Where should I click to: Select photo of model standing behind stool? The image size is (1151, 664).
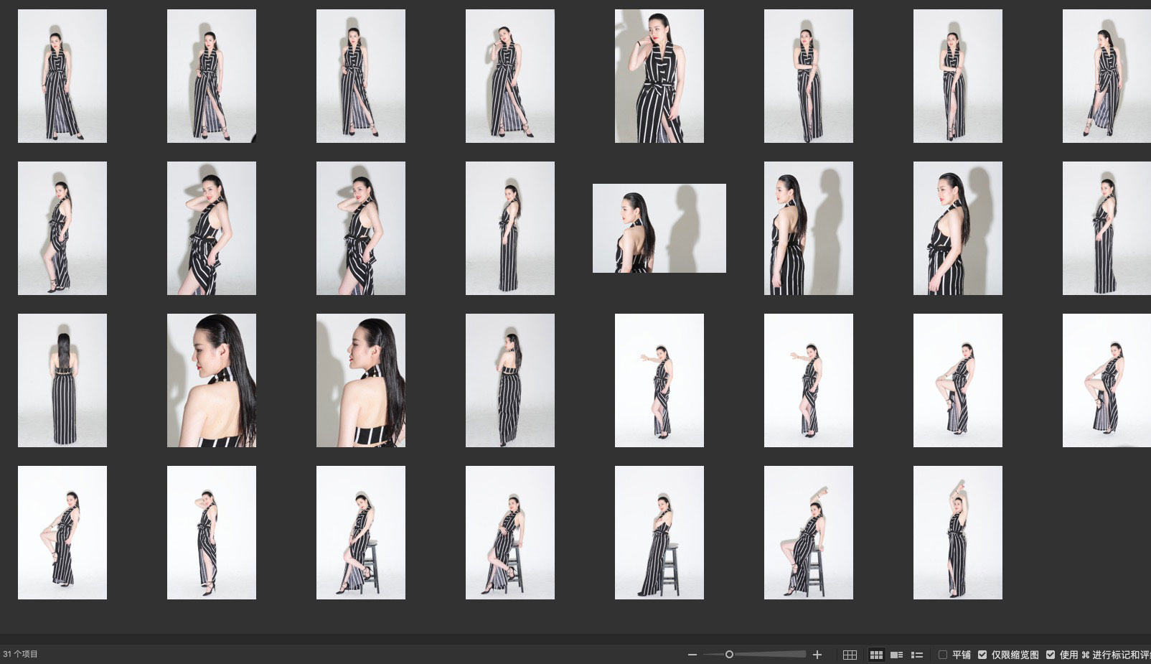point(659,533)
